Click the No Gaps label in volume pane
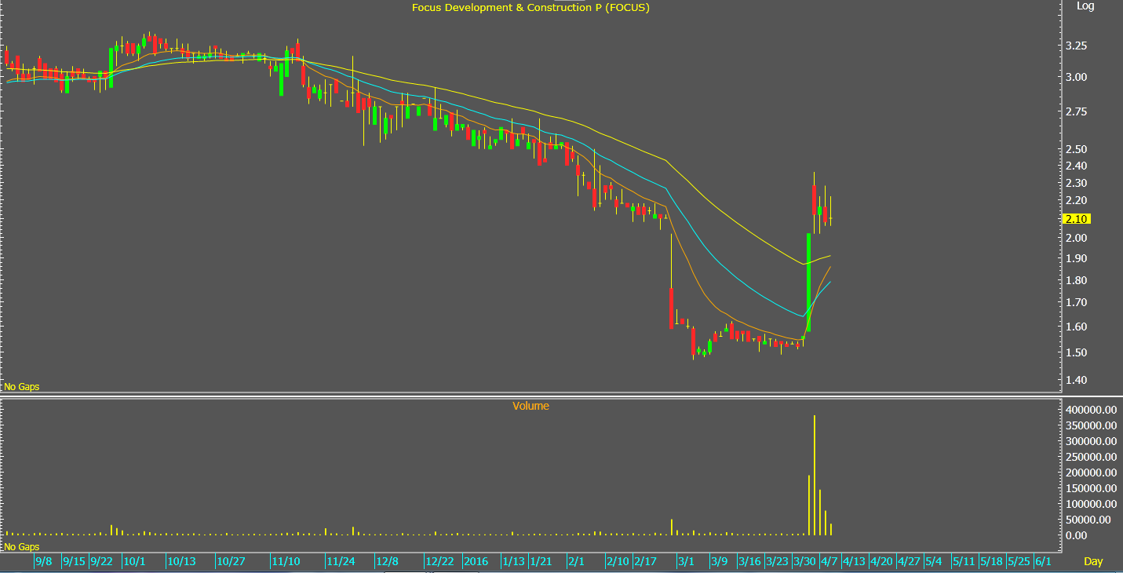The width and height of the screenshot is (1123, 573). (21, 546)
